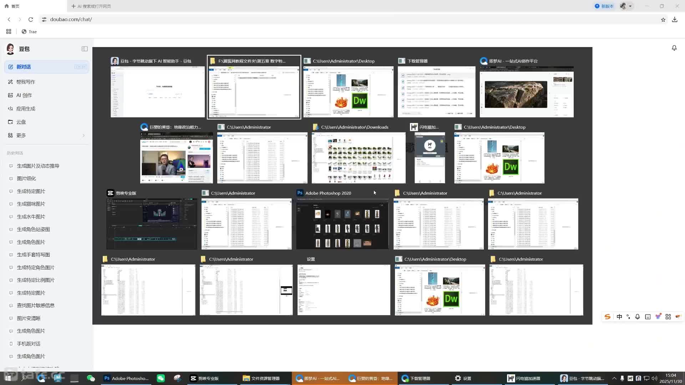685x385 pixels.
Task: Open history chat 生成猫咪图片
Action: click(x=31, y=204)
